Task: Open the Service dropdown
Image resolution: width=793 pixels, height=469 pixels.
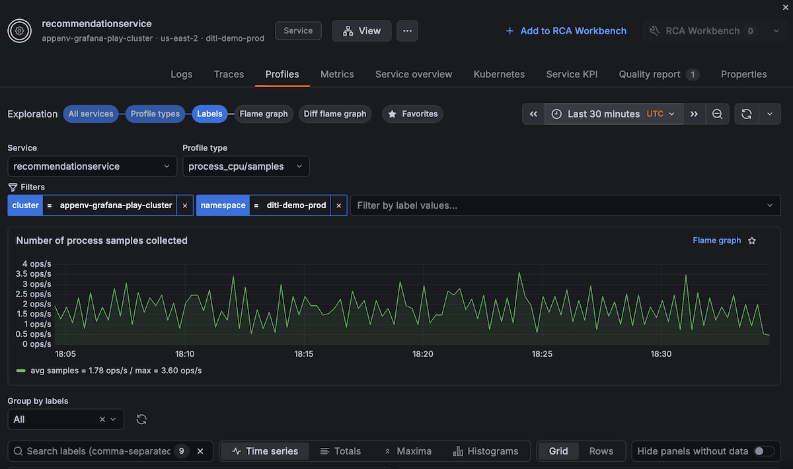Action: 92,166
